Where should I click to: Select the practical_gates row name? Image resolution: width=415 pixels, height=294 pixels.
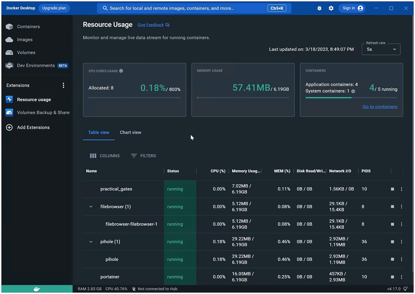[116, 189]
